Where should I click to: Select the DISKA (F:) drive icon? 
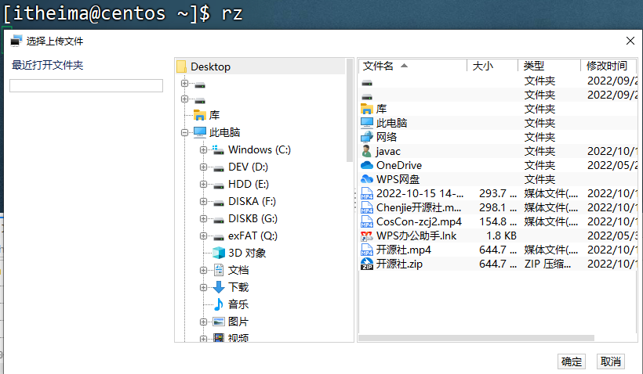click(x=219, y=202)
